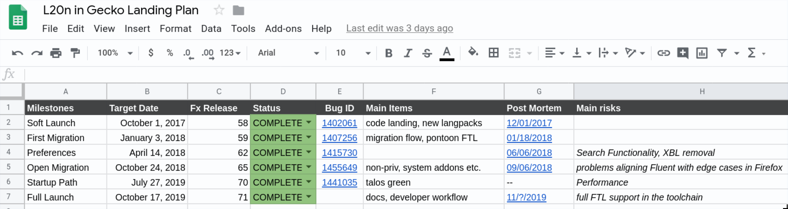Create a filter with the funnel icon

pyautogui.click(x=722, y=53)
